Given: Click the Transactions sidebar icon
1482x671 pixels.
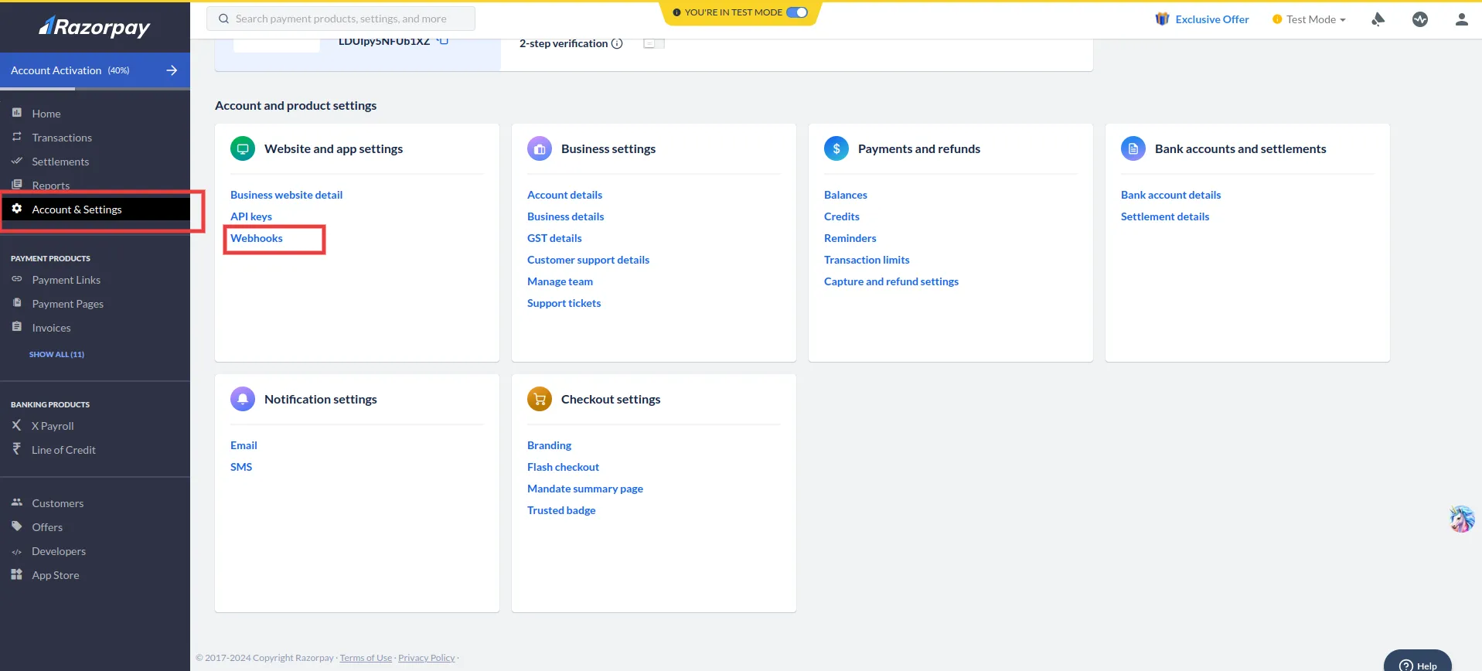Looking at the screenshot, I should (x=17, y=137).
